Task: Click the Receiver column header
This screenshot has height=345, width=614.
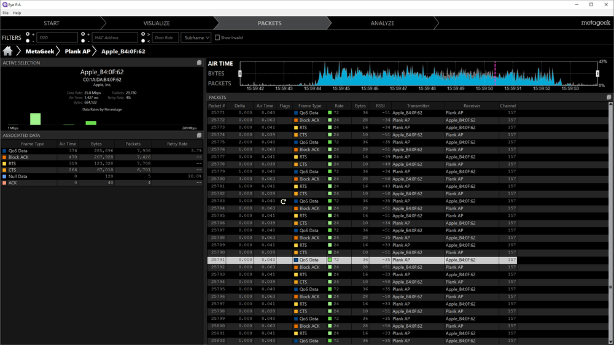Action: coord(472,106)
